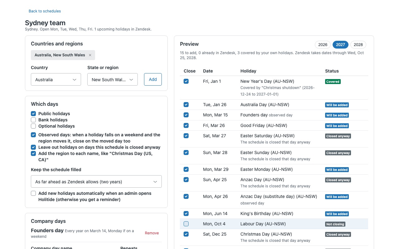Viewport: 399px width, 249px height.
Task: Uncheck Close for Christmas Day
Action: click(x=186, y=234)
